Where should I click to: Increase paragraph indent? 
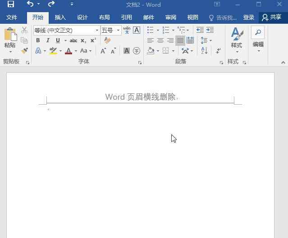210,30
